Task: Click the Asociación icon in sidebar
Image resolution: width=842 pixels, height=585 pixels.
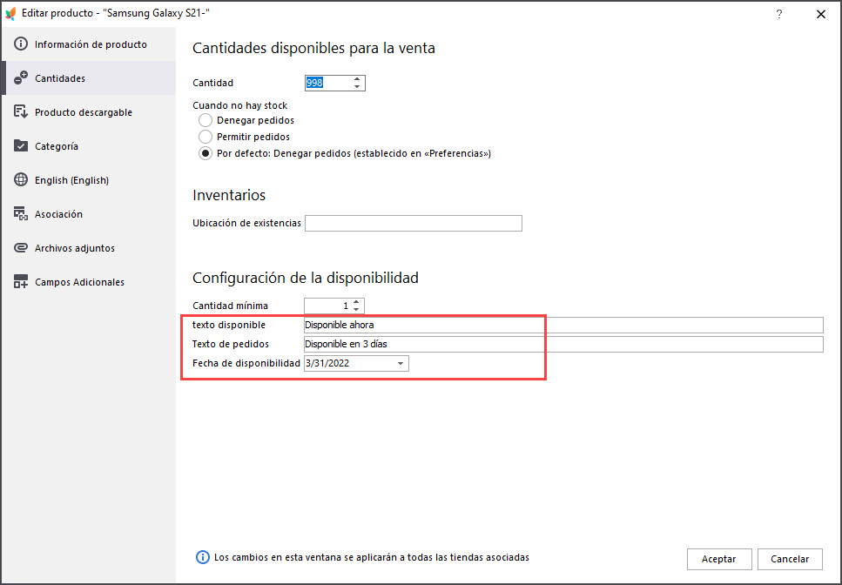Action: pos(20,213)
